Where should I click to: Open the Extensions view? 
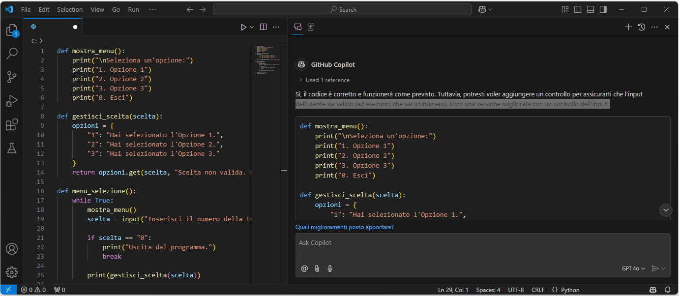pos(12,125)
